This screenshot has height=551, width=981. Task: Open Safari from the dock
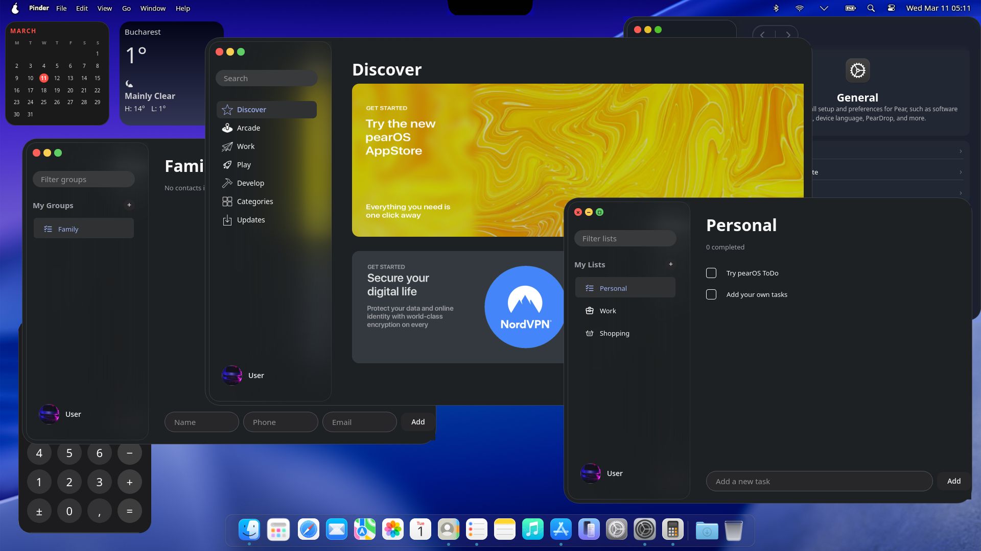click(309, 530)
